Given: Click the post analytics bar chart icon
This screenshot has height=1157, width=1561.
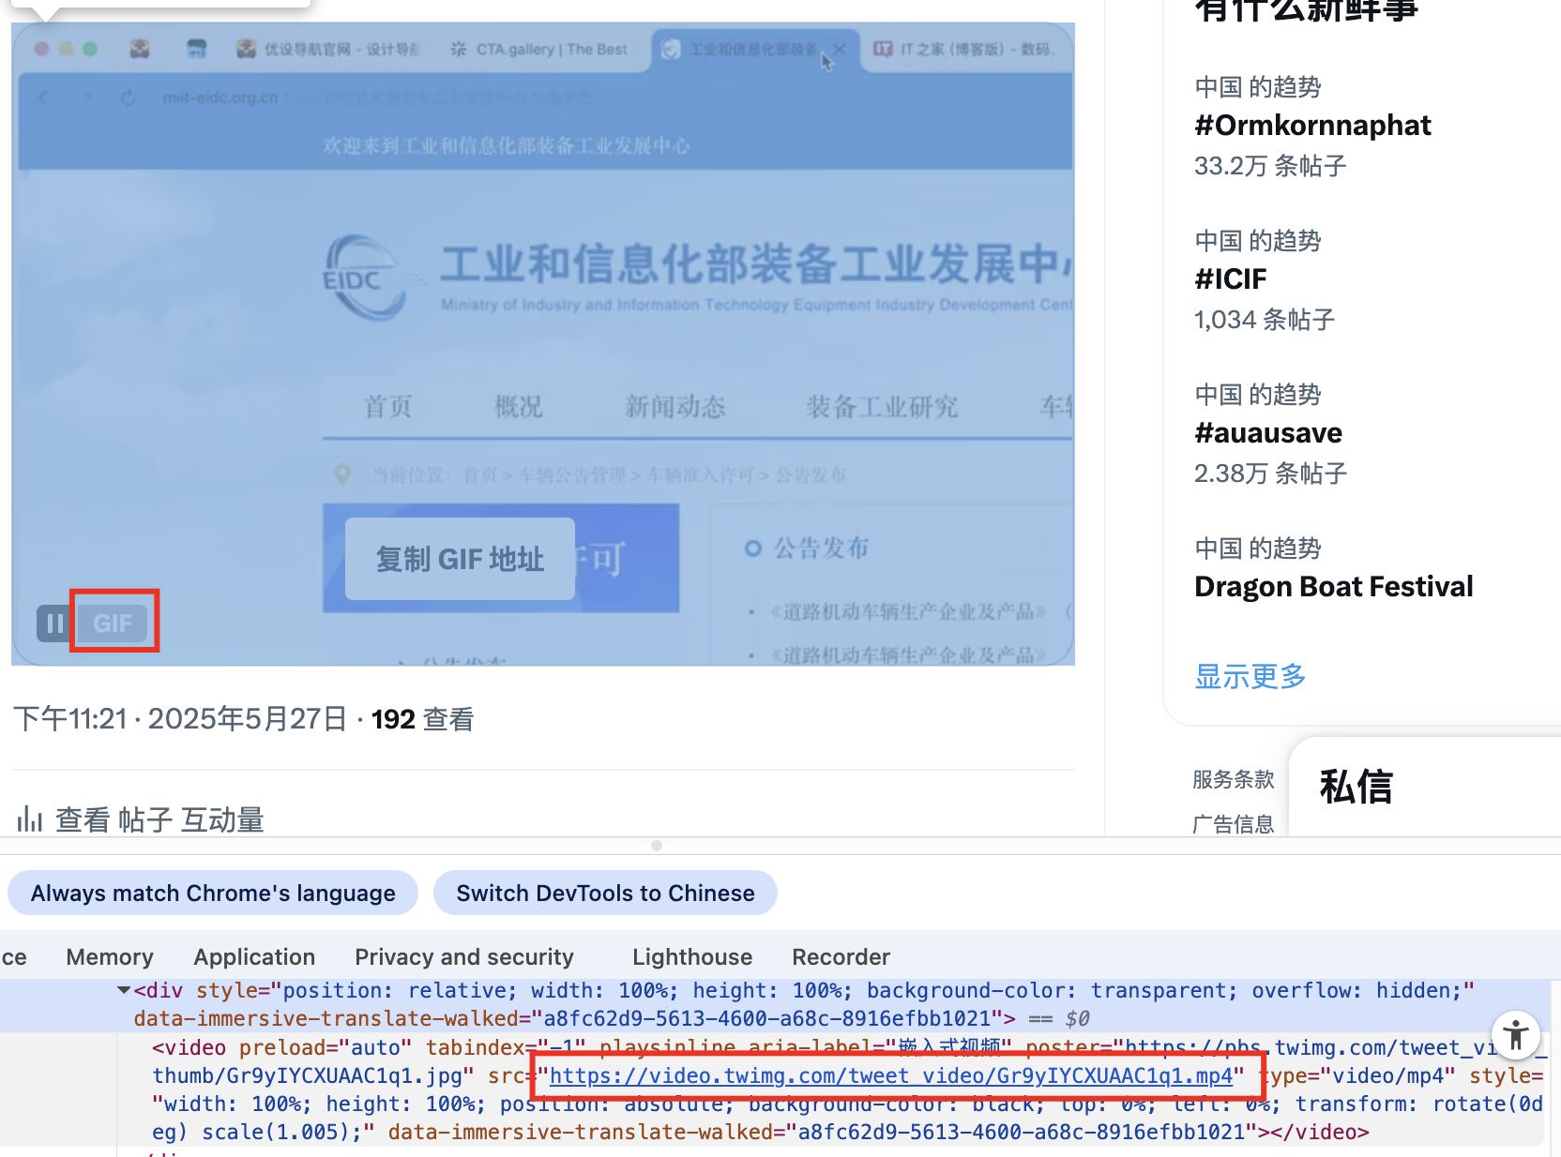Looking at the screenshot, I should [x=29, y=819].
